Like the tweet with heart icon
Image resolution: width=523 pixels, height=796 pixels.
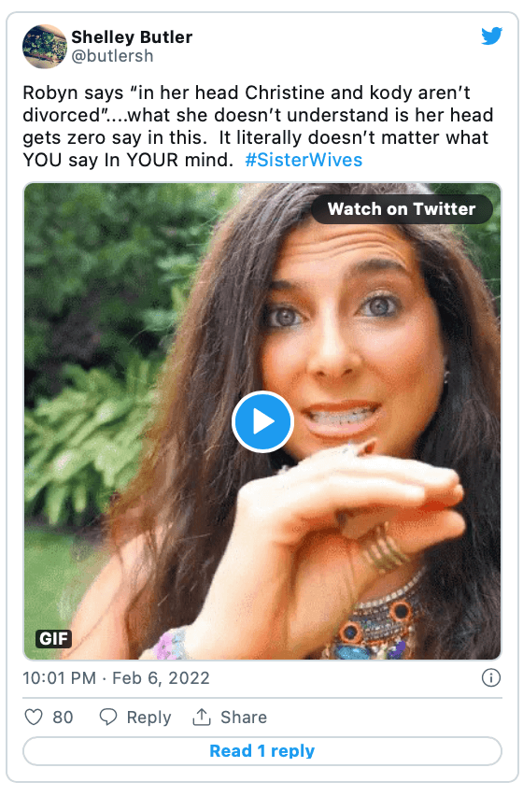pyautogui.click(x=34, y=717)
